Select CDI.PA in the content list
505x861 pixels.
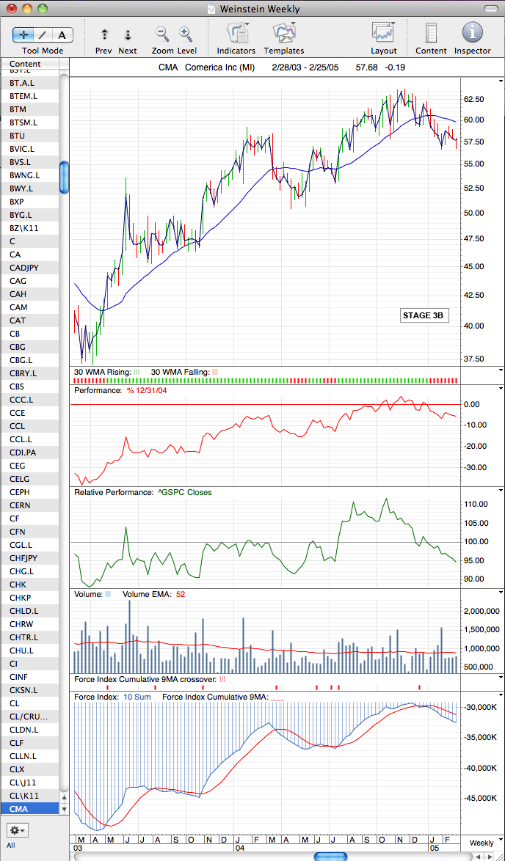click(29, 453)
